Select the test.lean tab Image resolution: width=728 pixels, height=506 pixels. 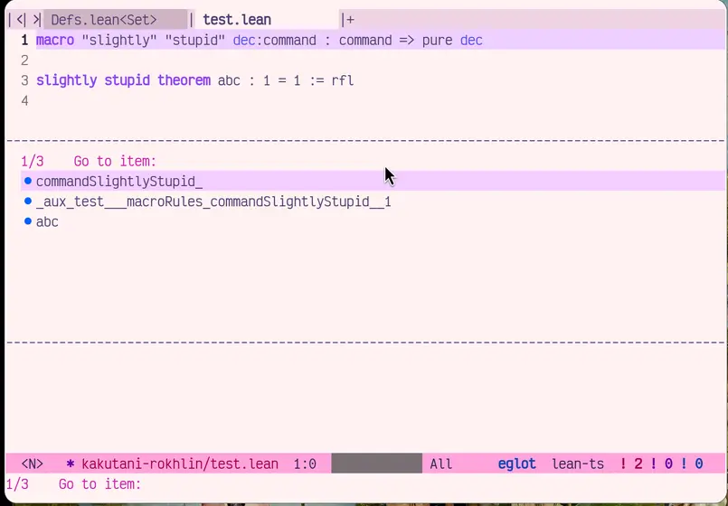click(x=236, y=19)
